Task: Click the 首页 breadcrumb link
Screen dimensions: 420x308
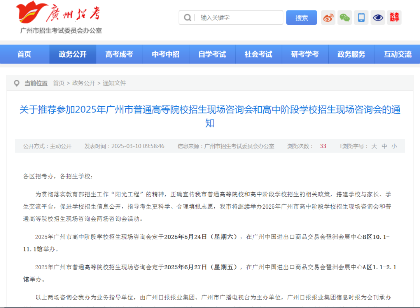Action: 59,83
